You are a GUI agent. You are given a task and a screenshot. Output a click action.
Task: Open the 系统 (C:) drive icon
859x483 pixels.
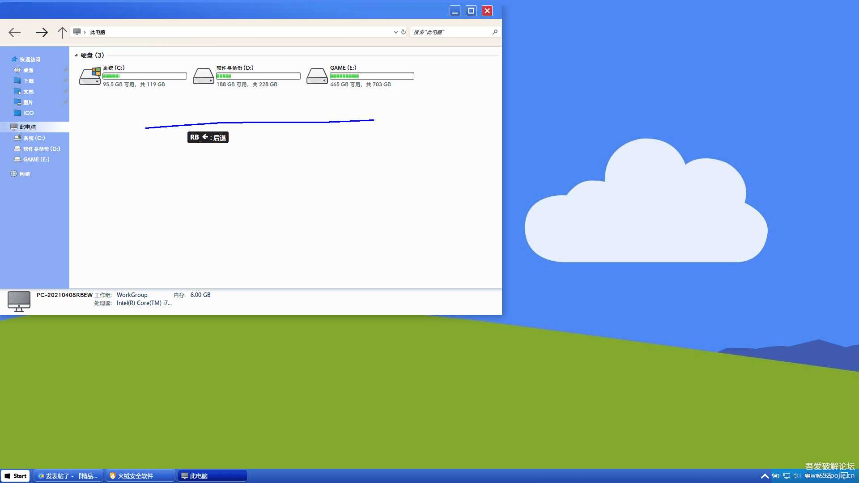pos(90,76)
